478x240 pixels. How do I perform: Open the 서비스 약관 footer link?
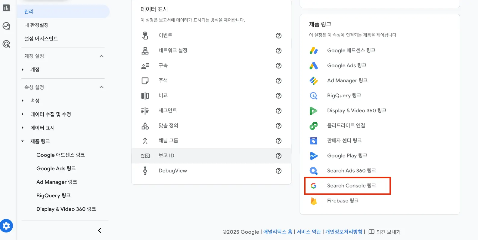(x=309, y=232)
